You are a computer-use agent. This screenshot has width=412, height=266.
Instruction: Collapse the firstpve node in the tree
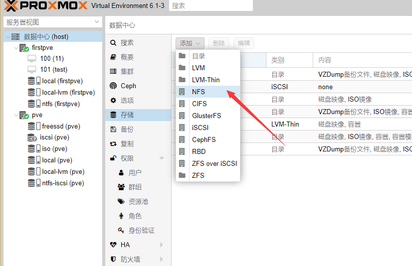16,48
